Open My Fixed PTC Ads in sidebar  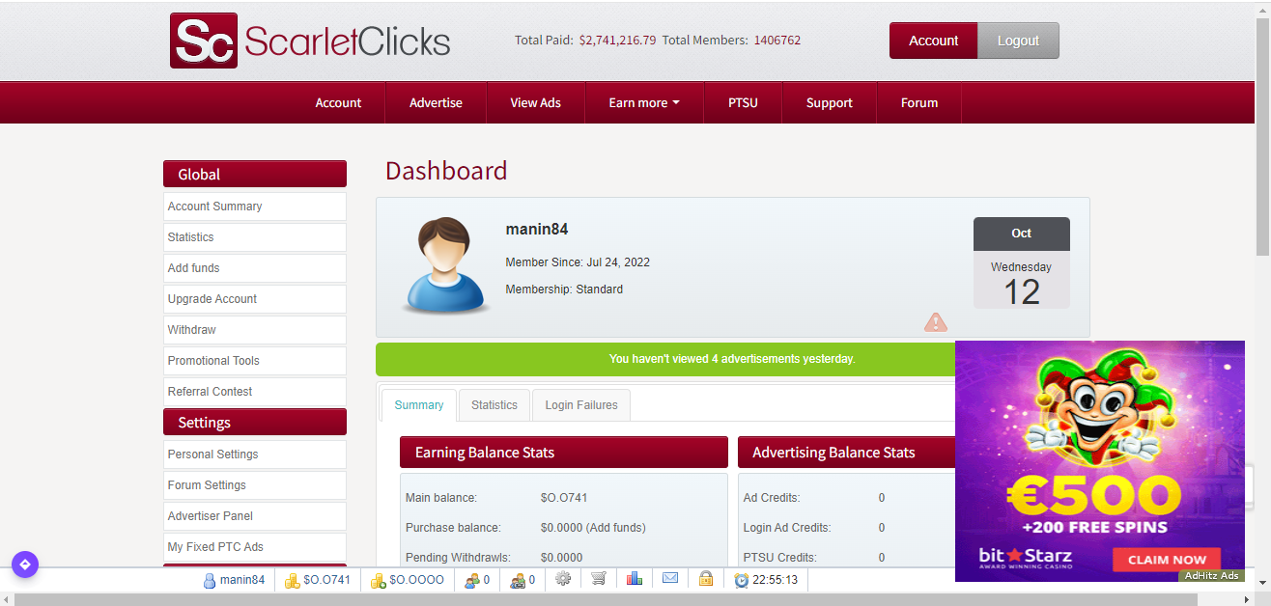(255, 547)
